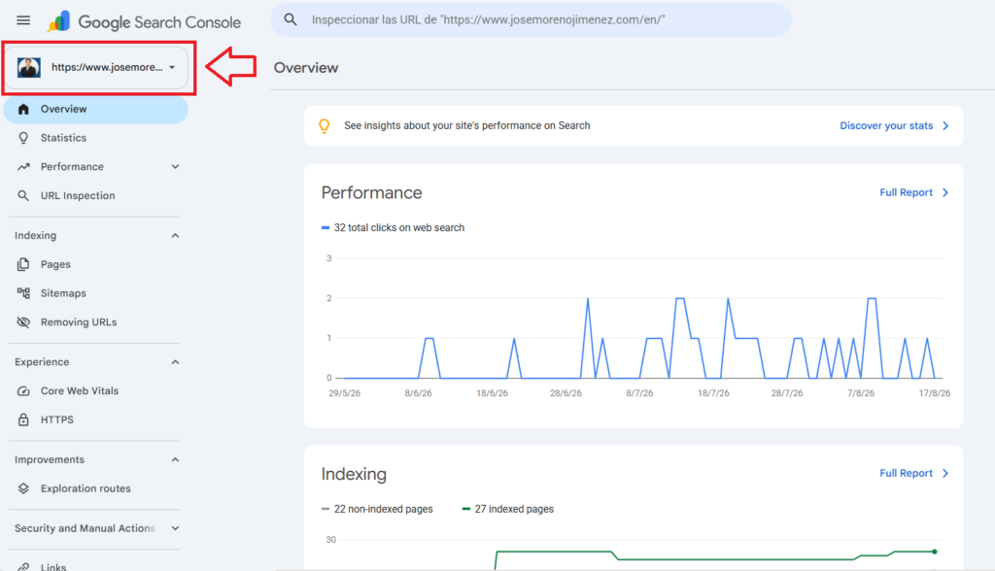Collapse the Experience sidebar section
Image resolution: width=995 pixels, height=571 pixels.
tap(175, 362)
